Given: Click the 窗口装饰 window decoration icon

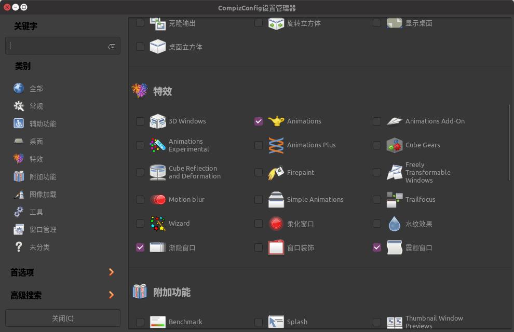Looking at the screenshot, I should [276, 247].
